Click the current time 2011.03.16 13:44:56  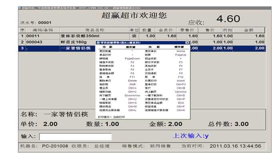[x=235, y=146]
